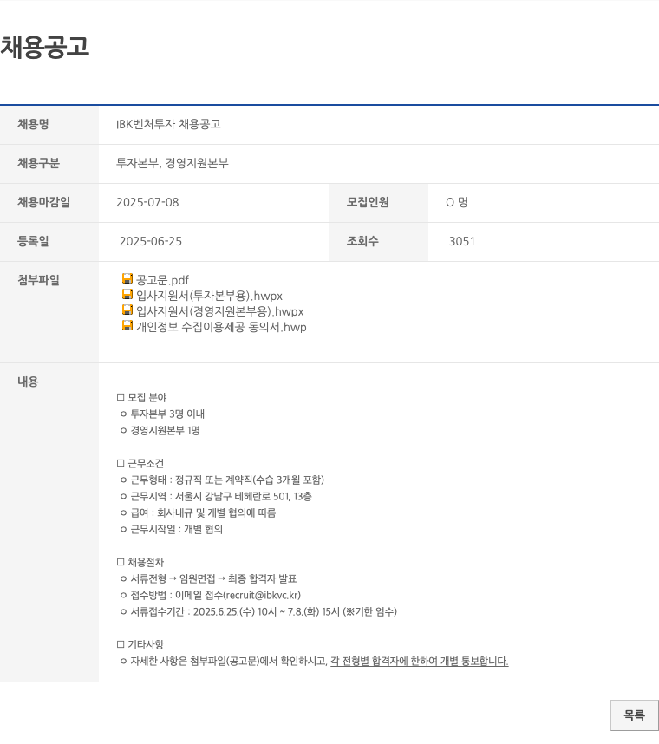Click the disk icon beside 공고문.pdf

pyautogui.click(x=127, y=278)
